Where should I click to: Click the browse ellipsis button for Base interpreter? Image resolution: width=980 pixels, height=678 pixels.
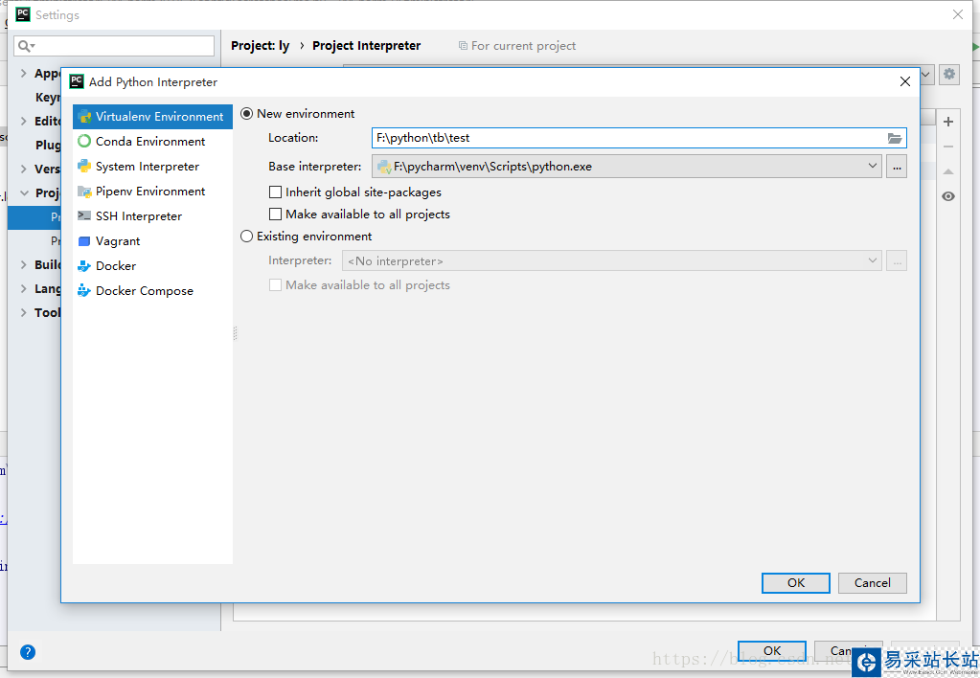point(897,167)
